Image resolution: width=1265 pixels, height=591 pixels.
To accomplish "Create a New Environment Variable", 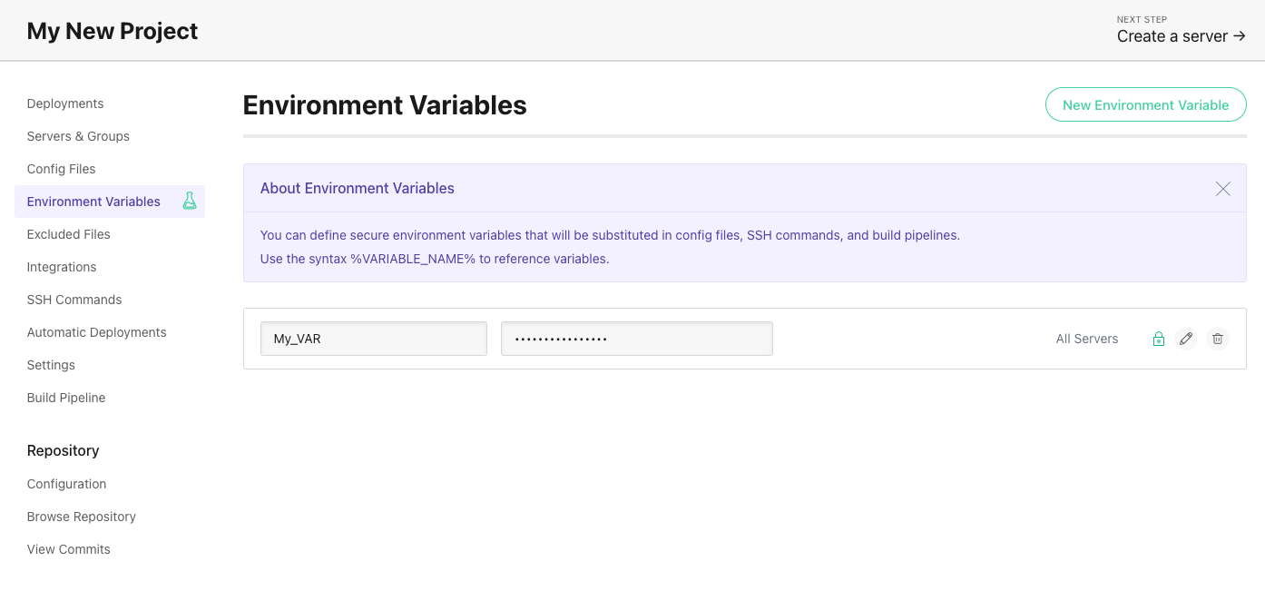I will [1145, 104].
